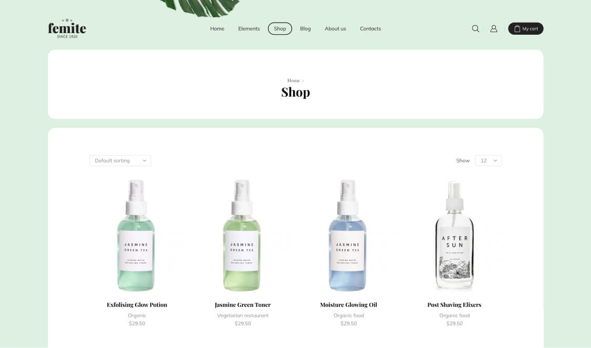Viewport: 591px width, 348px height.
Task: Click the Moisture Glowing Oil title
Action: (x=348, y=305)
